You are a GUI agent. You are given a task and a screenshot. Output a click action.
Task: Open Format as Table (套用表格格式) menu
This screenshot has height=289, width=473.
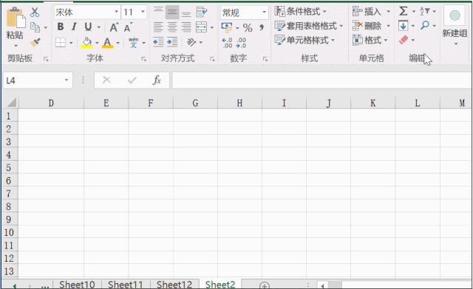309,26
